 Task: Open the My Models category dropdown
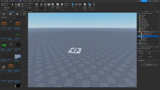6,17
